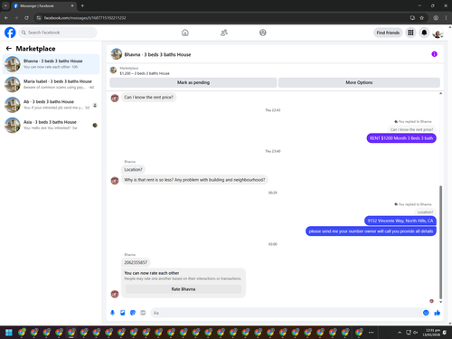The image size is (452, 339).
Task: Click Mark as pending button
Action: coord(193,82)
